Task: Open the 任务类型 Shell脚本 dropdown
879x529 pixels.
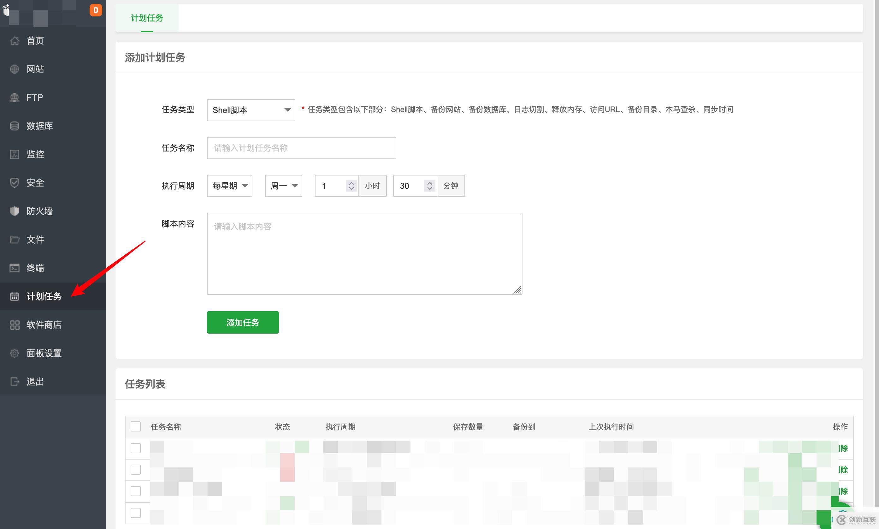Action: coord(251,110)
